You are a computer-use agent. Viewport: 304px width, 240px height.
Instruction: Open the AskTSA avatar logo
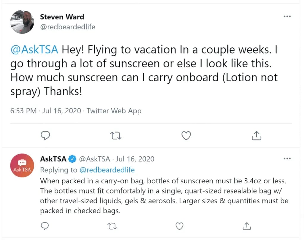[x=22, y=166]
